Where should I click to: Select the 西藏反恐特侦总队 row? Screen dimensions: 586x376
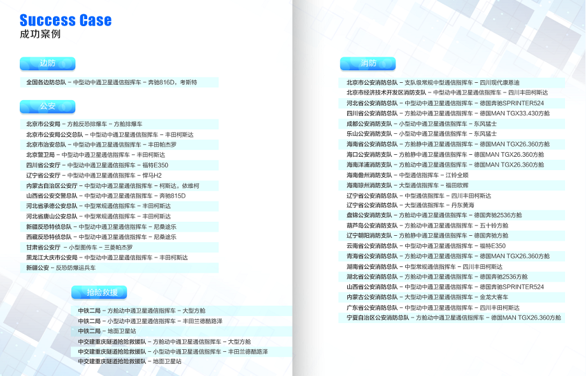point(119,237)
